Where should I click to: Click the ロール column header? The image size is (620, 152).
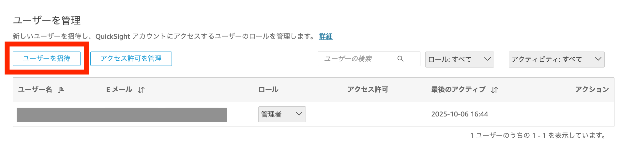pos(268,90)
